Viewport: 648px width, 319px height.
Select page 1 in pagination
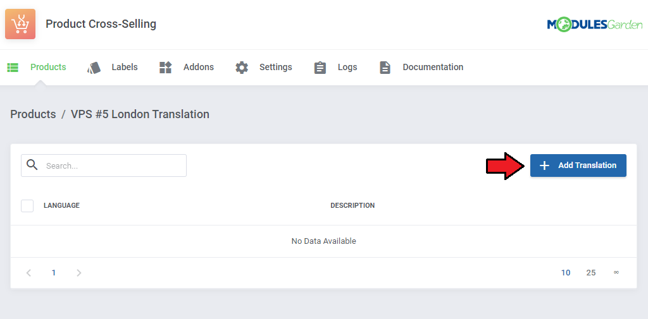54,273
